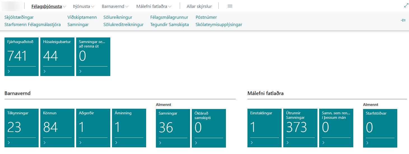This screenshot has width=409, height=154.
Task: Open the Skjólstæðingar link
Action: pos(19,17)
